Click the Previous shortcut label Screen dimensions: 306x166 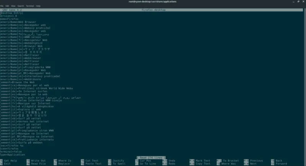pos(256,161)
